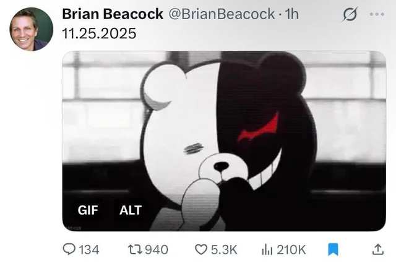396x263 pixels.
Task: Visit the @BrianBeacock handle link
Action: pos(222,14)
